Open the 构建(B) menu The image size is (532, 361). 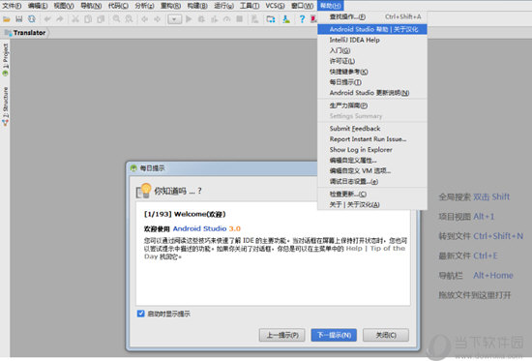(197, 6)
